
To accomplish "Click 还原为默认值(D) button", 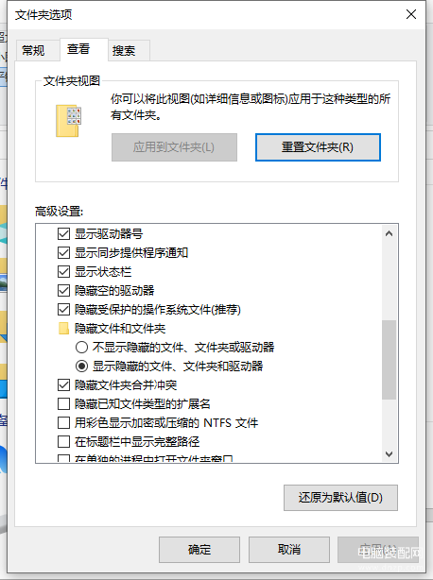I will (x=340, y=498).
